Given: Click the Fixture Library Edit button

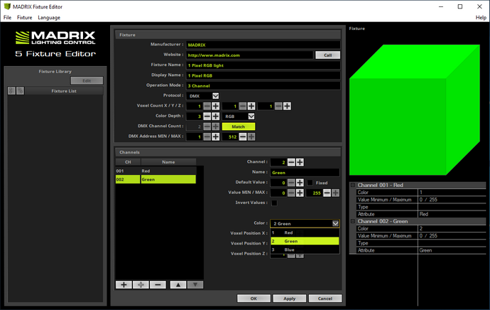Looking at the screenshot, I should point(87,81).
